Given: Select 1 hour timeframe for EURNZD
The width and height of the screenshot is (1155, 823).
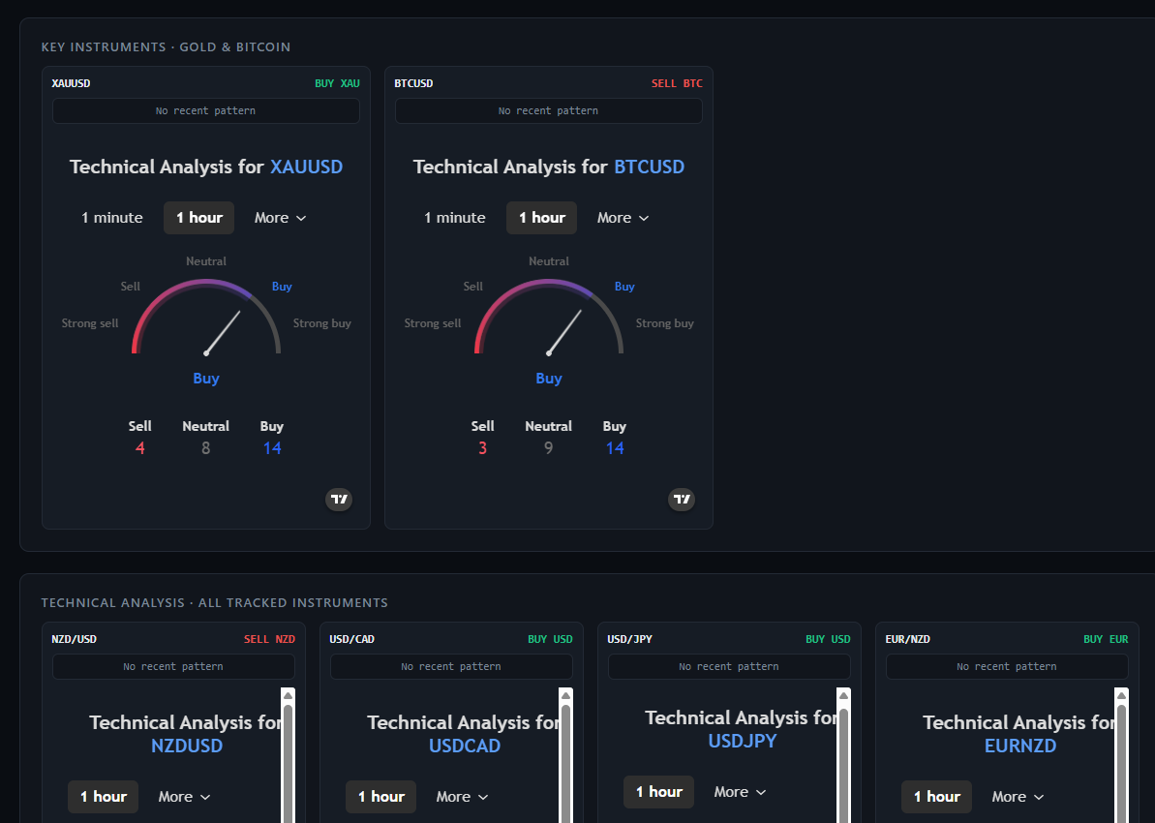Looking at the screenshot, I should (x=937, y=797).
